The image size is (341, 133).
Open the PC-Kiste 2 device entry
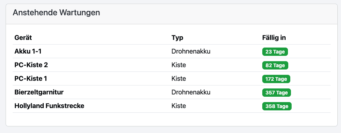coord(31,65)
